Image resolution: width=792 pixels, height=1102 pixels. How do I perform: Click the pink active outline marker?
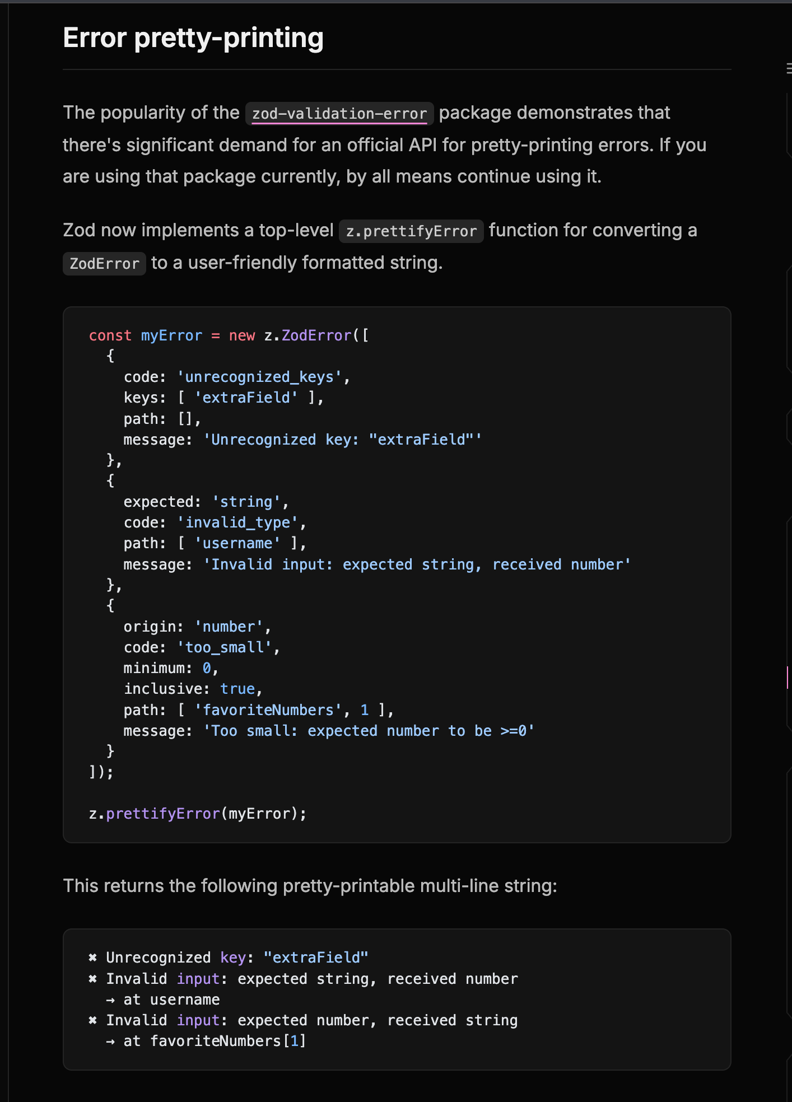tap(788, 677)
